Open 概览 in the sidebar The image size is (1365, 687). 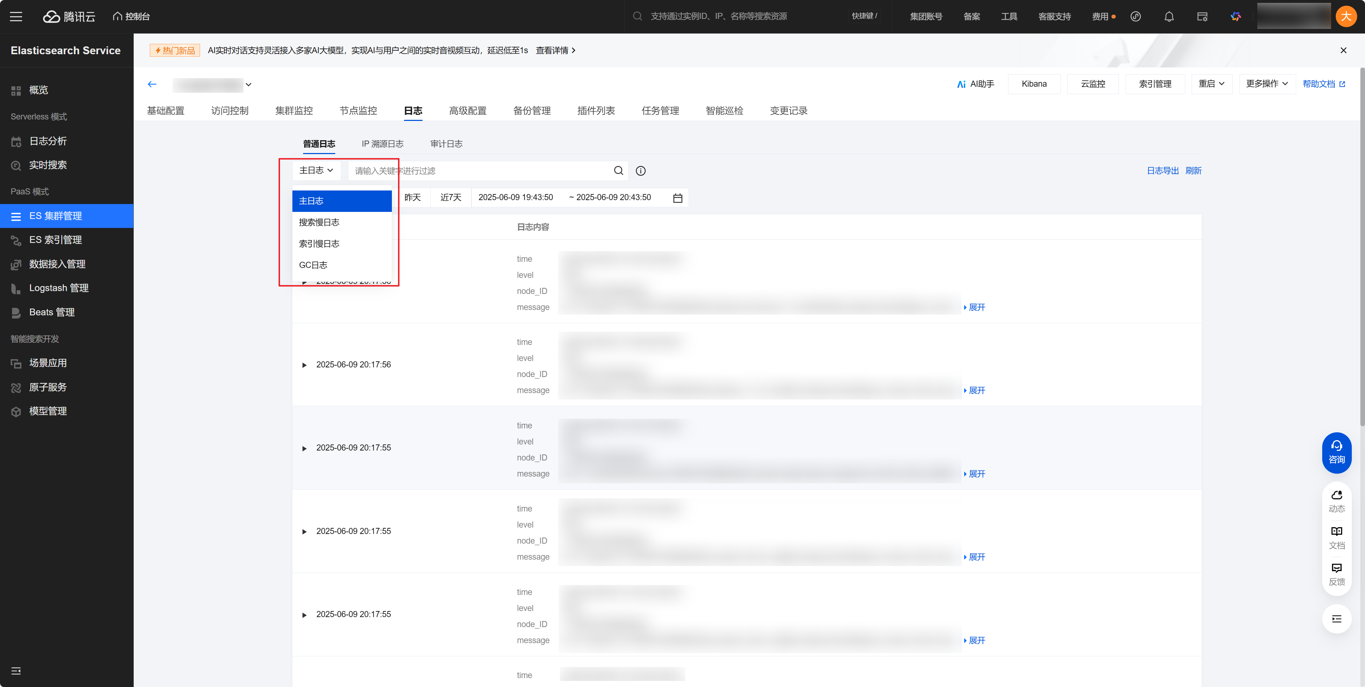click(67, 90)
